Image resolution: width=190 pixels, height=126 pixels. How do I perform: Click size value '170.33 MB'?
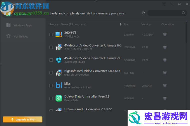point(130,47)
